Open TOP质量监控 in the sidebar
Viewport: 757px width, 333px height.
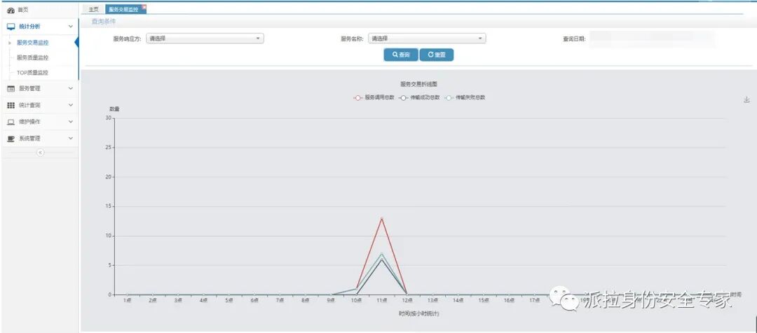click(x=32, y=73)
